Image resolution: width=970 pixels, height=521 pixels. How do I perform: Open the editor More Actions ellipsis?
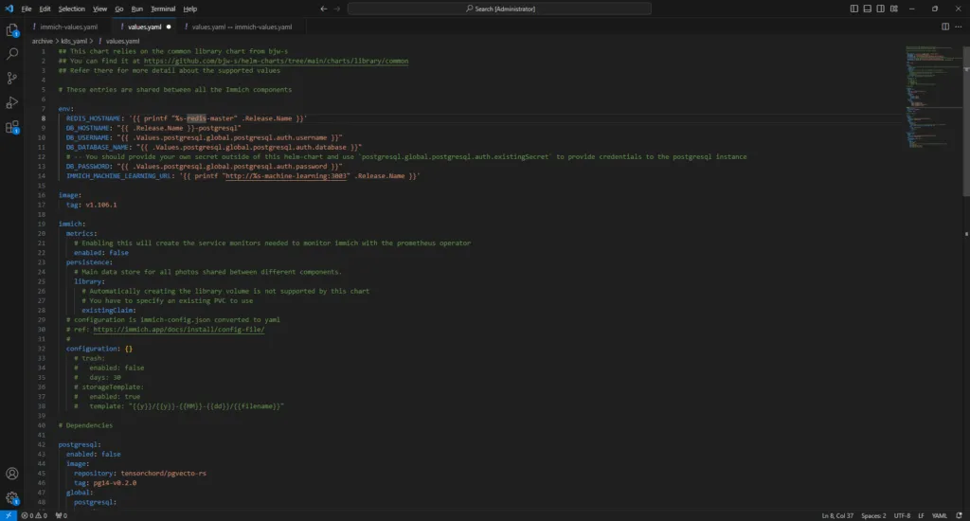959,27
